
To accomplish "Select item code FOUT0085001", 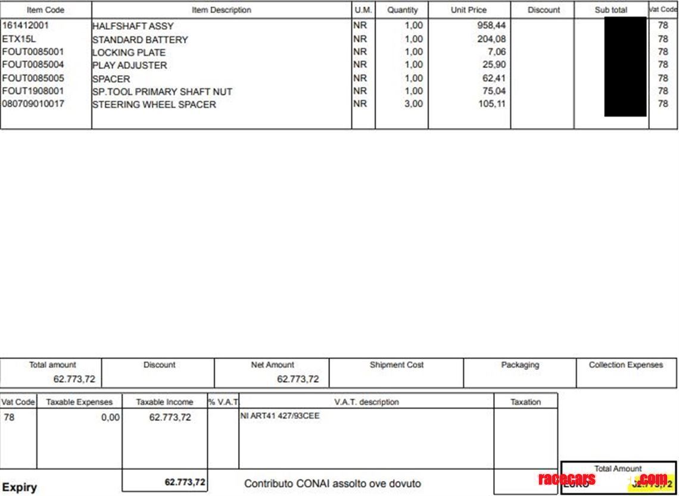I will tap(33, 52).
